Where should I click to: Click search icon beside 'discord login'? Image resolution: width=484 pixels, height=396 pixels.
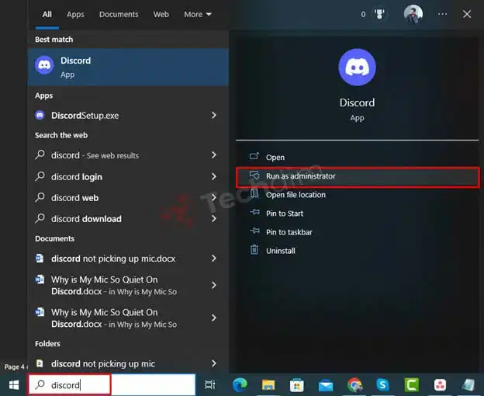point(40,176)
